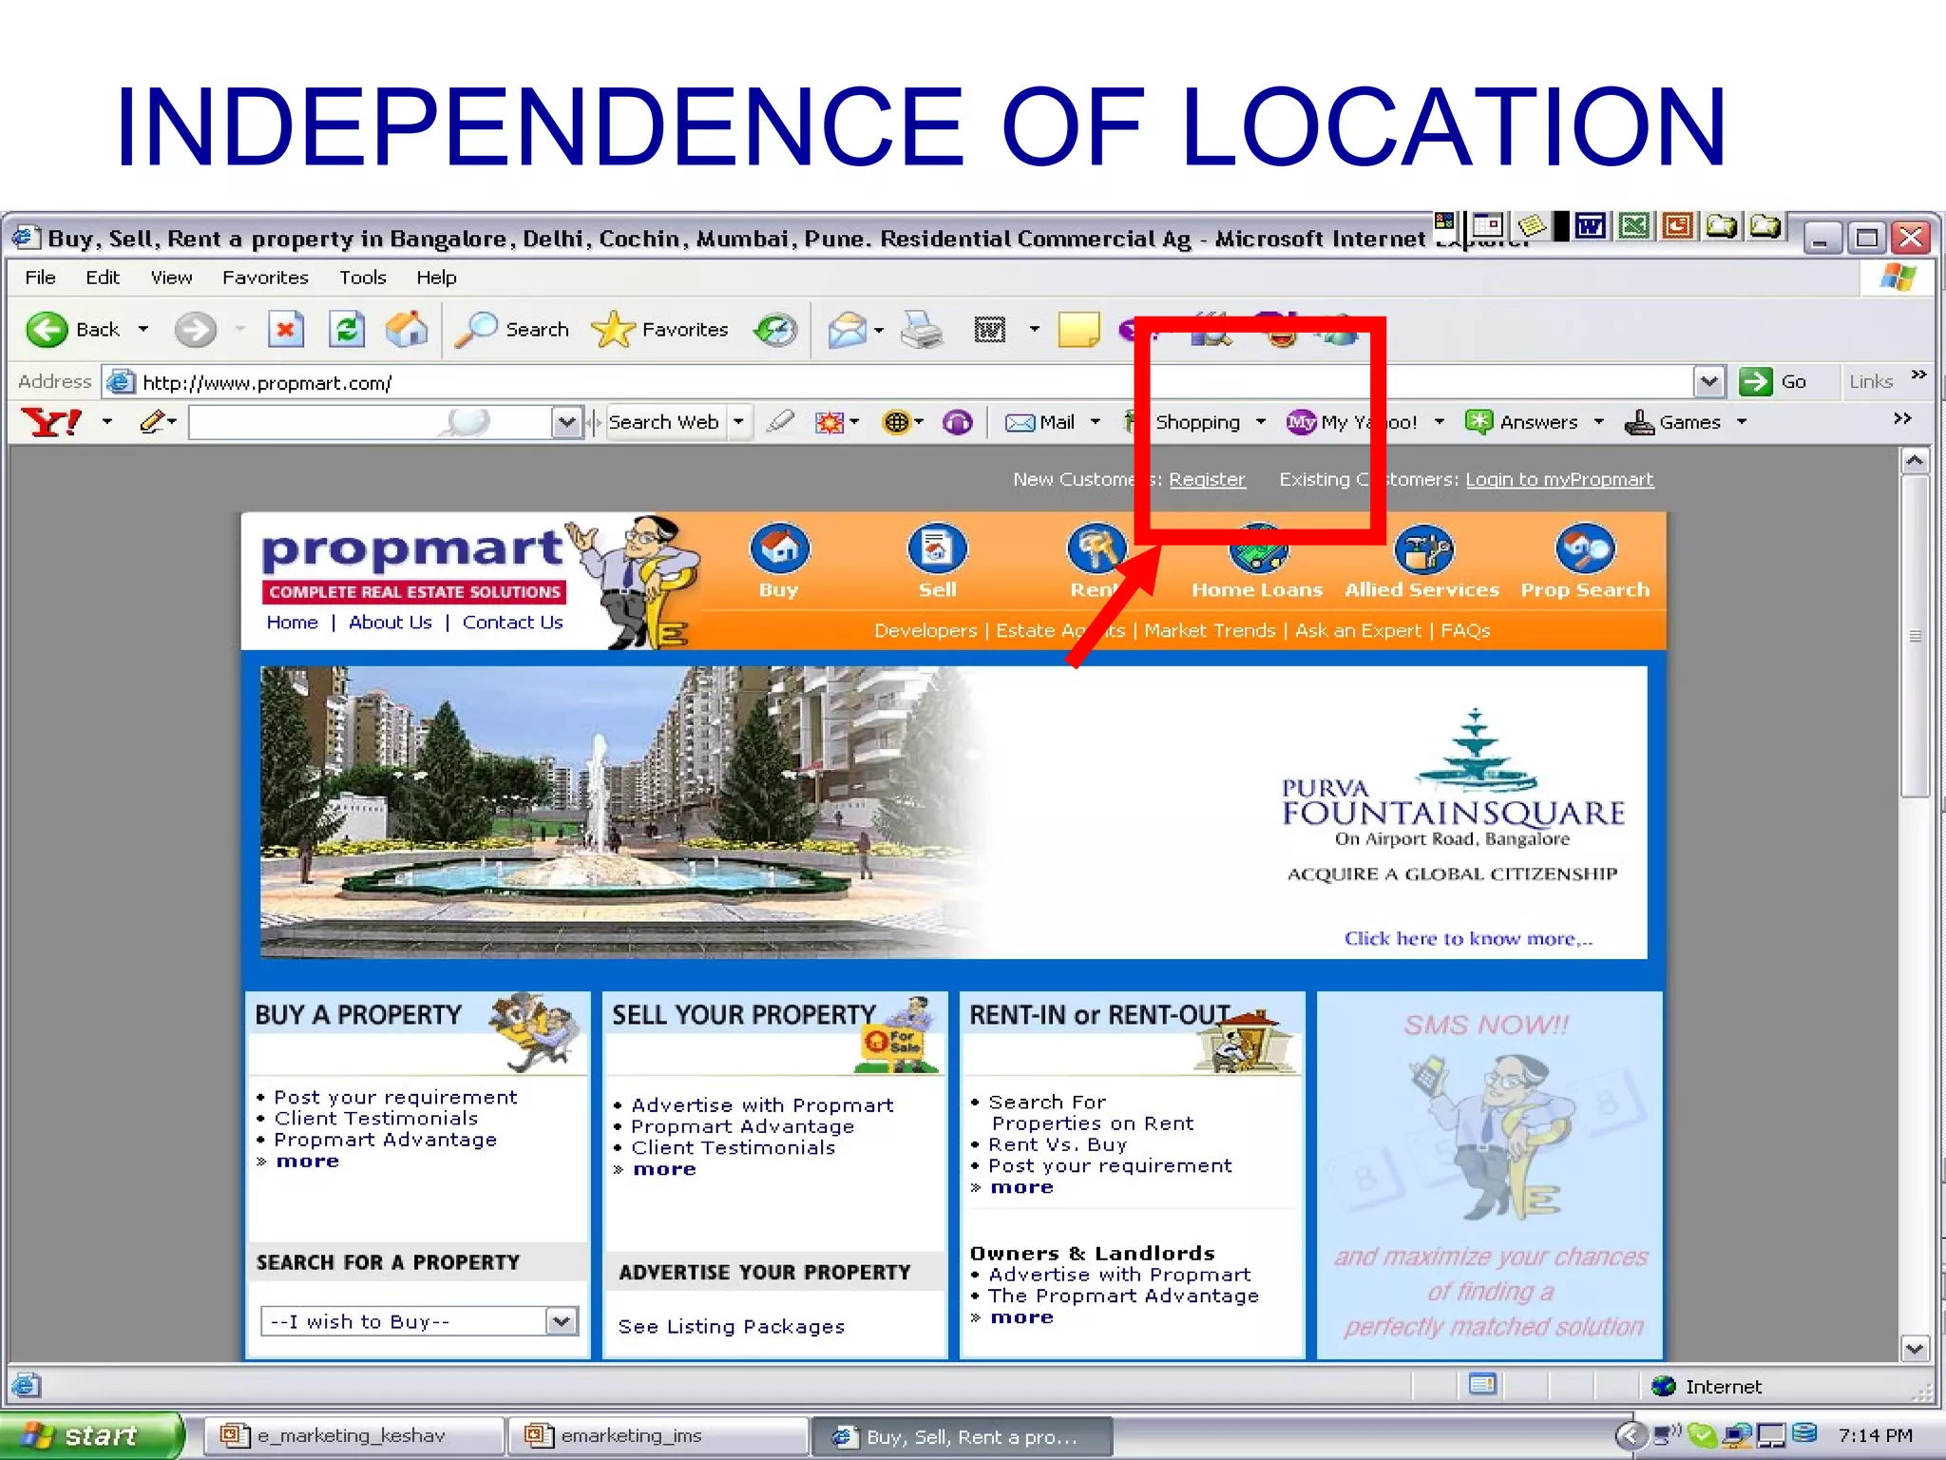Open the Back button history dropdown
This screenshot has height=1460, width=1946.
(143, 330)
